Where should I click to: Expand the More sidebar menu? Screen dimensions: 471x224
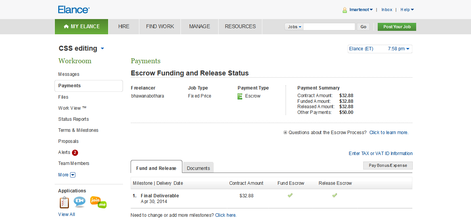tap(73, 175)
